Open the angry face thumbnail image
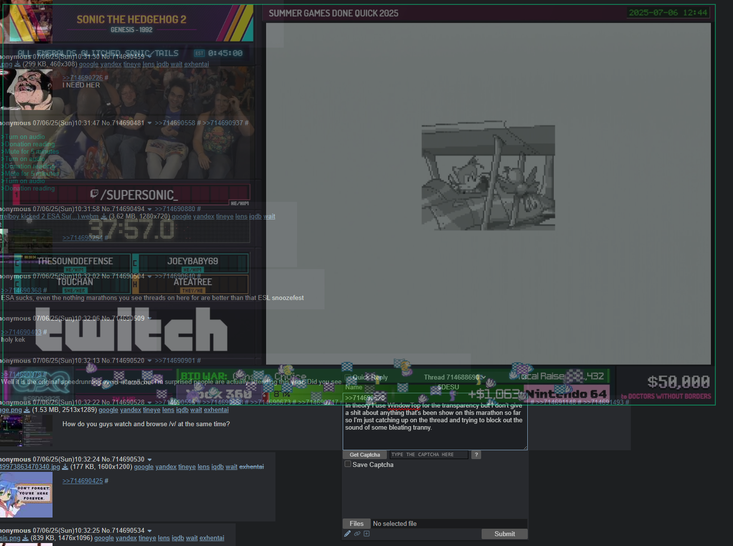The width and height of the screenshot is (733, 546). 26,89
